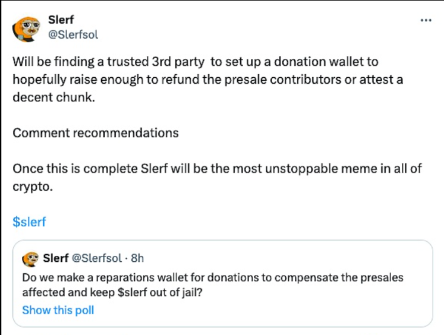
Task: Click the Show this poll link
Action: [58, 310]
